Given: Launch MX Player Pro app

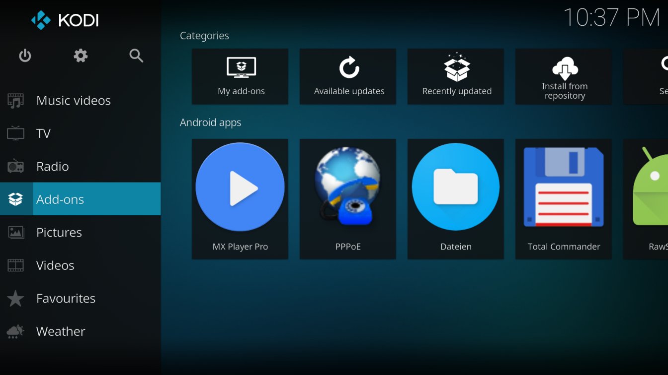Looking at the screenshot, I should coord(240,199).
